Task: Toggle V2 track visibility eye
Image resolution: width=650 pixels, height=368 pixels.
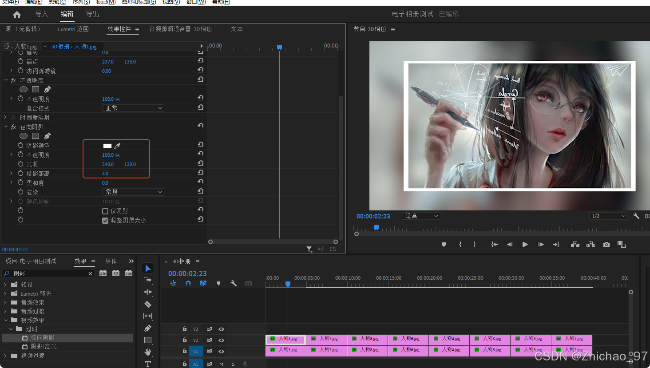Action: [221, 340]
